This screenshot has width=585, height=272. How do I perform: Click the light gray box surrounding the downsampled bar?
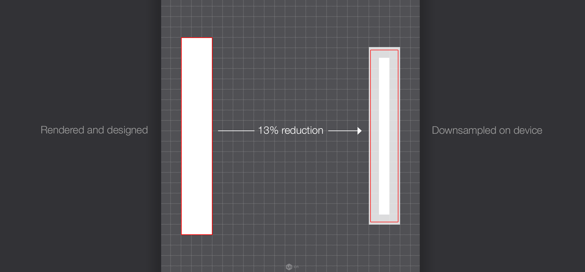click(384, 136)
